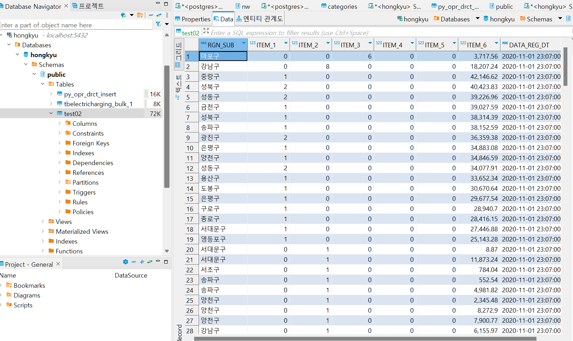Click the hongkyu connection breadcrumb
Image resolution: width=573 pixels, height=341 pixels.
(413, 19)
